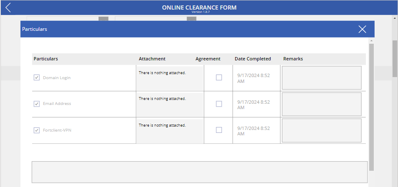Click the large text box below the table
This screenshot has height=187, width=398.
(x=200, y=172)
